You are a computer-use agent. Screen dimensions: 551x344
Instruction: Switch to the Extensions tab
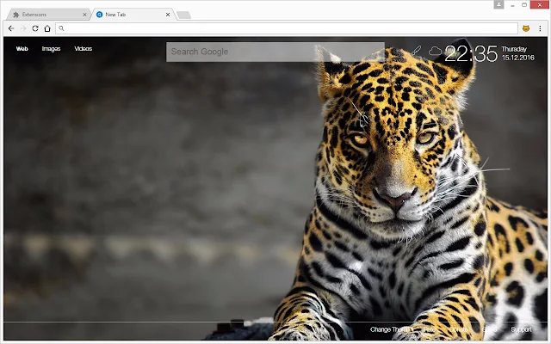(47, 15)
